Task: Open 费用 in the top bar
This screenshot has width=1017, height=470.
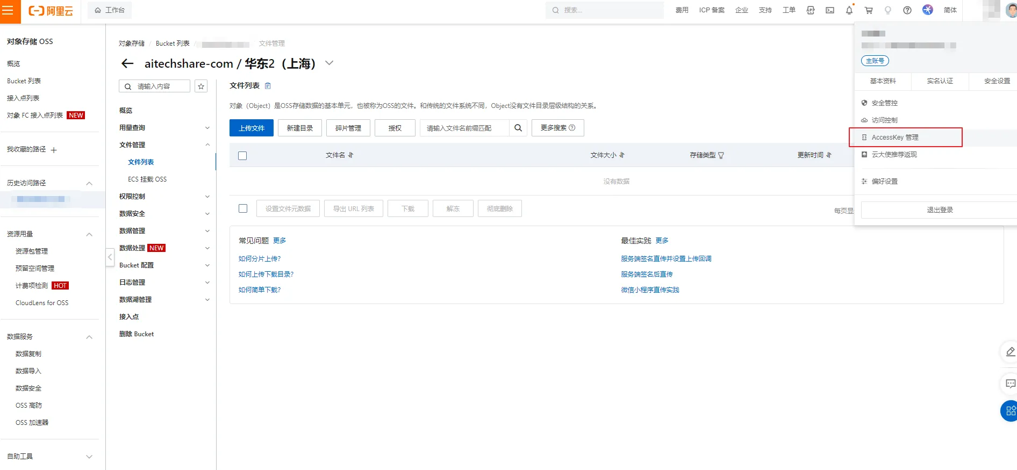Action: pos(682,10)
